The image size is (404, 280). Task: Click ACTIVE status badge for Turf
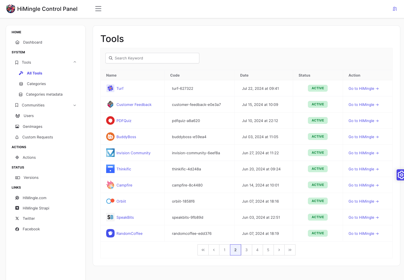click(318, 88)
